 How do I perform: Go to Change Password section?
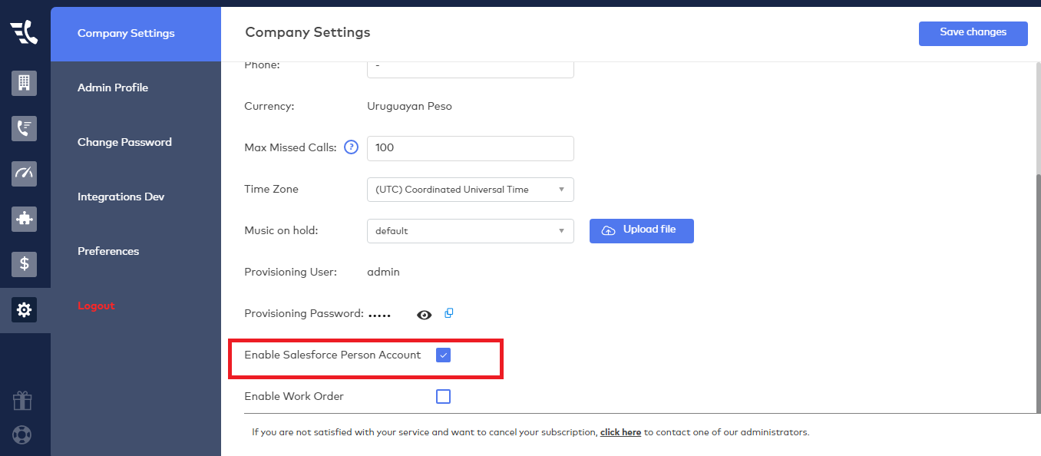click(124, 142)
